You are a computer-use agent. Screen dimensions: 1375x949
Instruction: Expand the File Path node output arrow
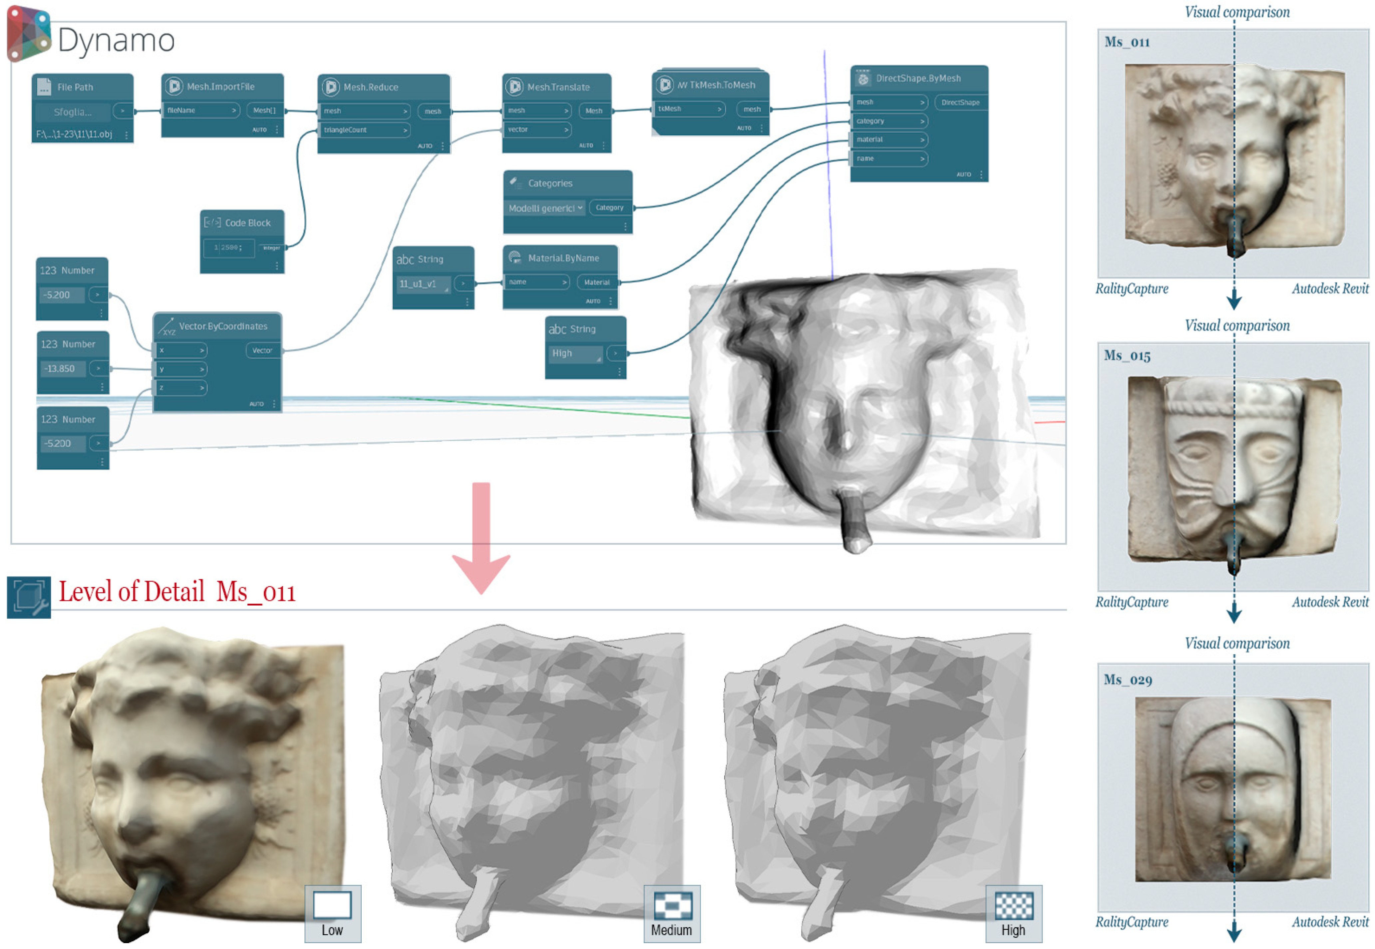[123, 111]
